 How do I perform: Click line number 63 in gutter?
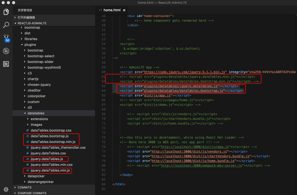tap(103, 86)
